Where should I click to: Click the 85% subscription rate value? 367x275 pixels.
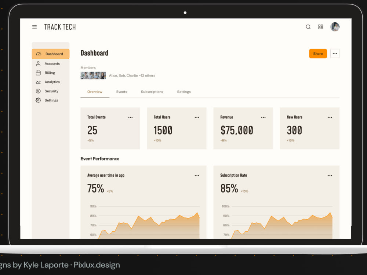tap(229, 188)
